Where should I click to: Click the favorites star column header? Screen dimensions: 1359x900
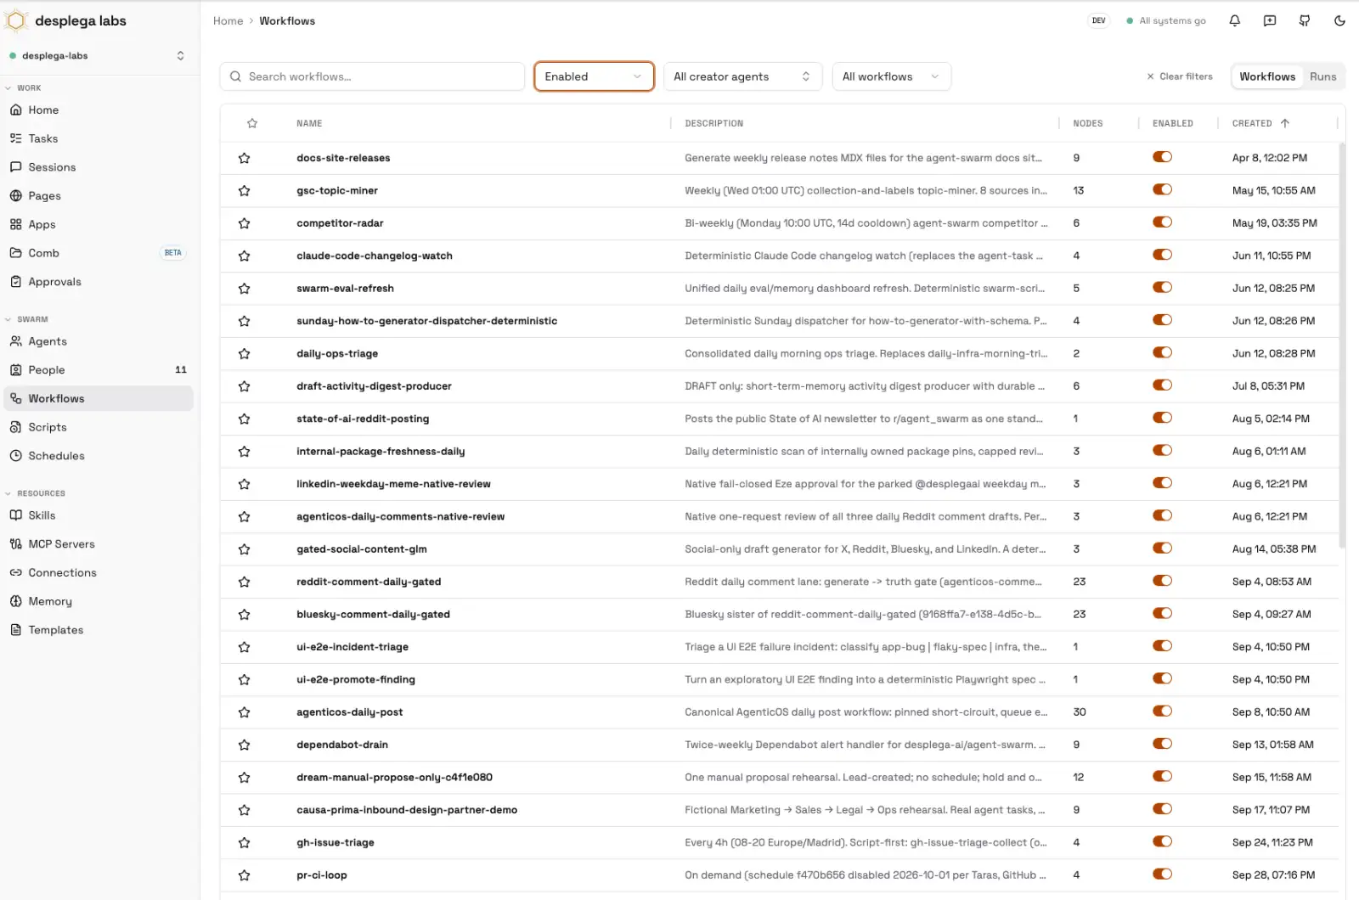coord(252,123)
